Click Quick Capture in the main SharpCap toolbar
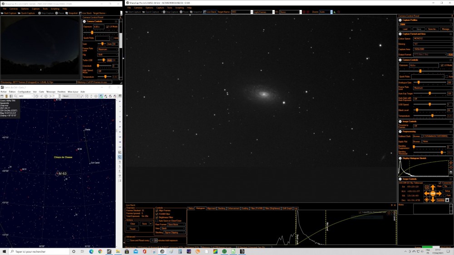 pos(151,12)
